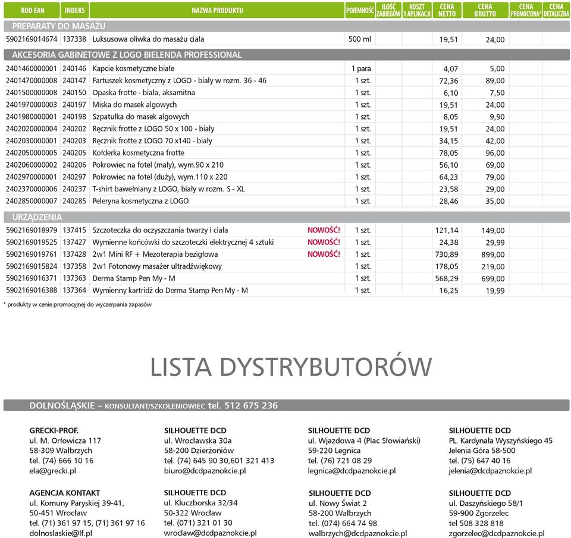
Task: Select Szczoteczka do oczyszczania twarzy i ciała
Action: point(160,230)
